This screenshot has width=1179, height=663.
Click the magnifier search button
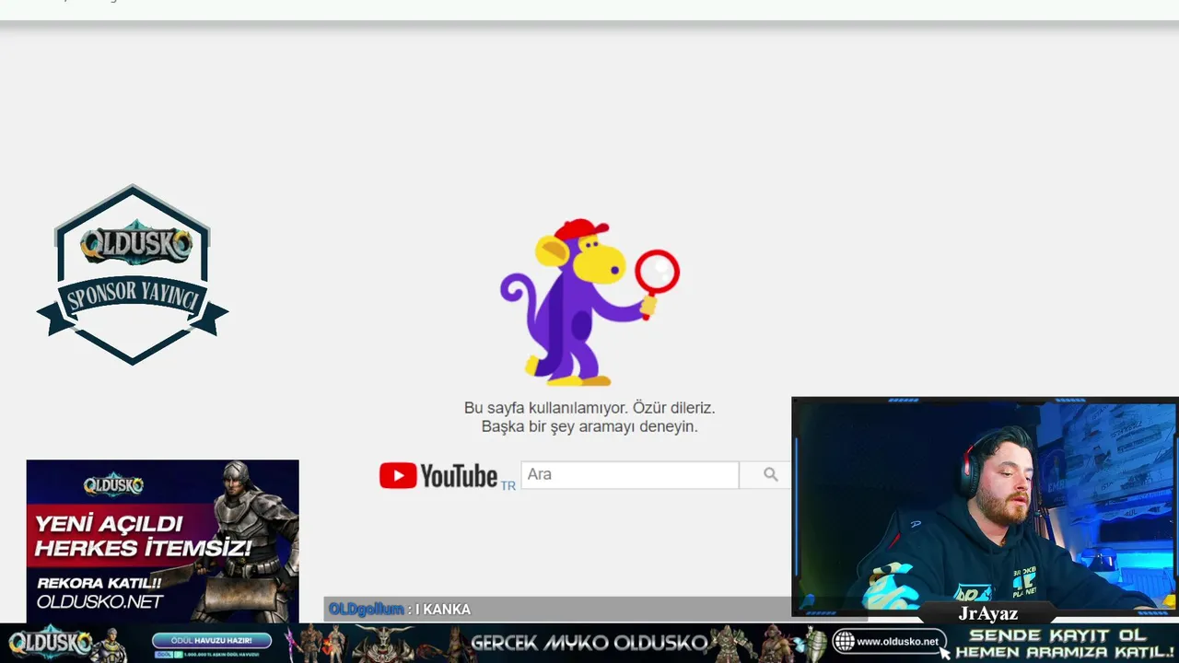tap(770, 474)
